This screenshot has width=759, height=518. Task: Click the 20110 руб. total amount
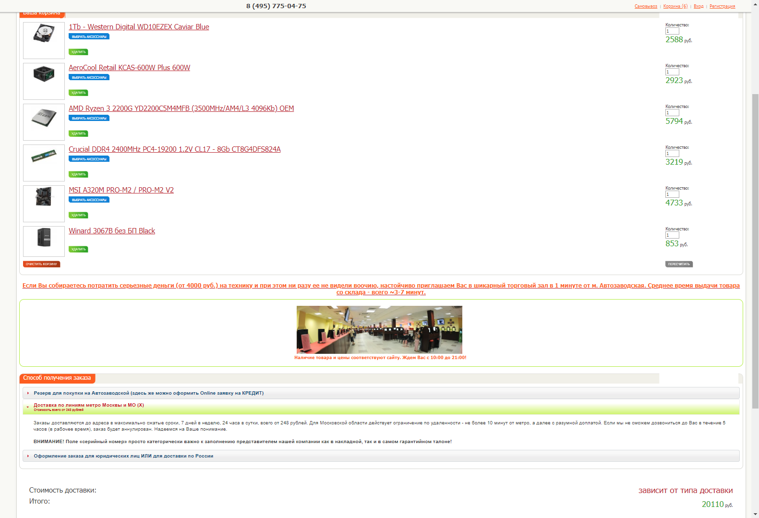717,504
